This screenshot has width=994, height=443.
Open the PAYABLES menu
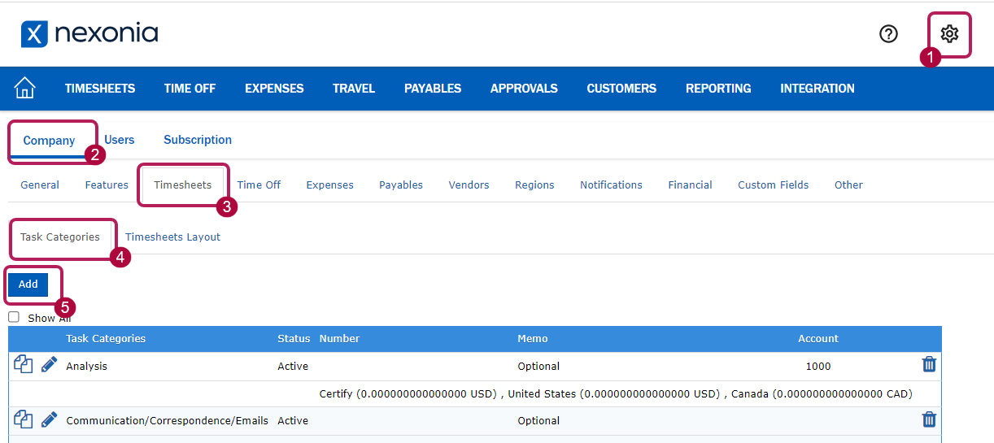pos(433,89)
